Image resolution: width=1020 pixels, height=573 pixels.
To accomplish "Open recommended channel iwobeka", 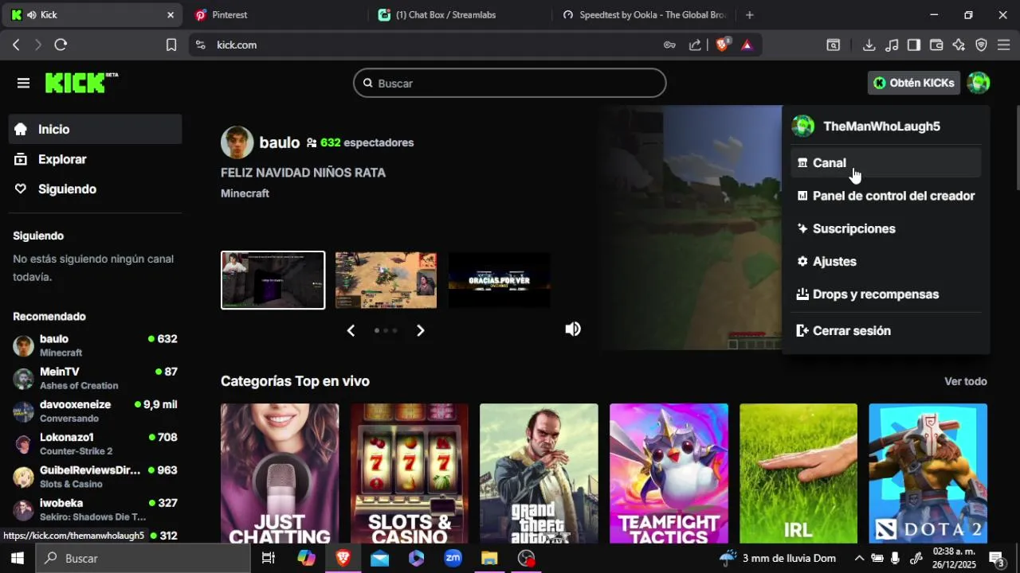I will pos(96,510).
